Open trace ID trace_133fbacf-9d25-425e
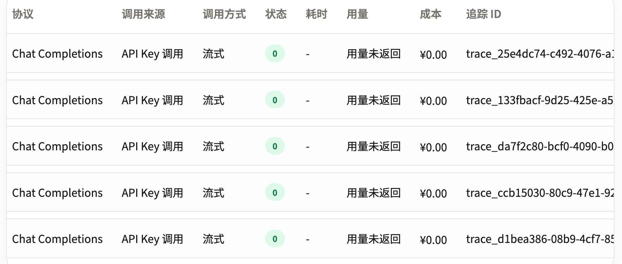Screen dimensions: 622x264 tap(540, 100)
